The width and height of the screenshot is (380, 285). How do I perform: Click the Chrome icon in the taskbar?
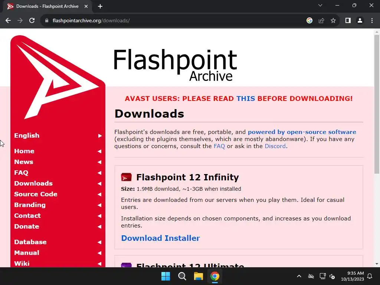[x=215, y=276]
